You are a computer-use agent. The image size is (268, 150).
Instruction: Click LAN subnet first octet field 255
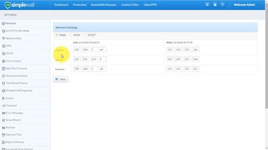(x=77, y=59)
